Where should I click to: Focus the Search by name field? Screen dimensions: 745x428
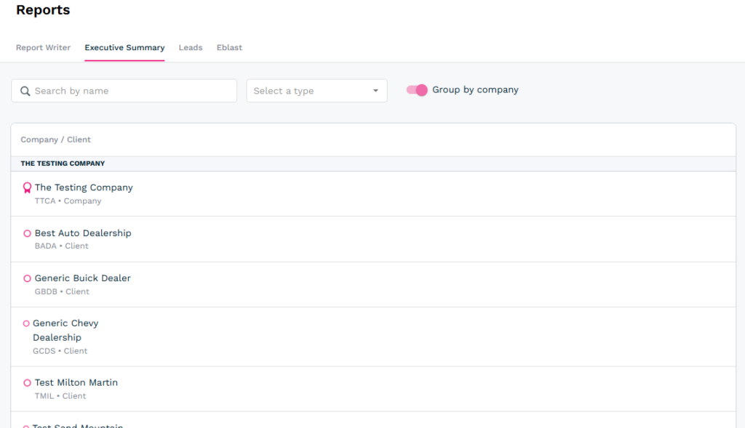pyautogui.click(x=131, y=91)
